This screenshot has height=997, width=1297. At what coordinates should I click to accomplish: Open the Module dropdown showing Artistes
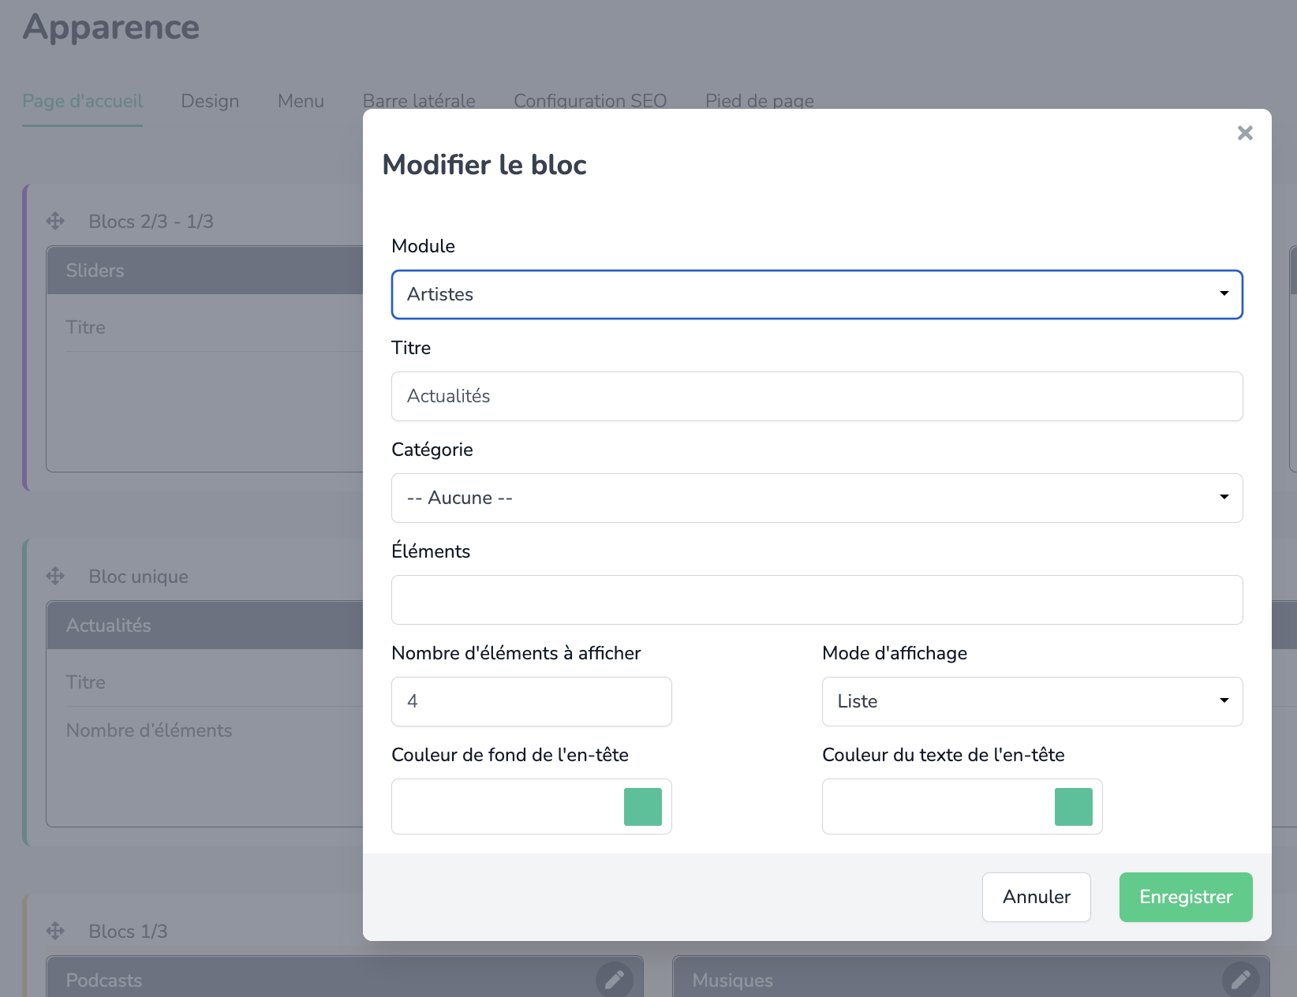817,294
